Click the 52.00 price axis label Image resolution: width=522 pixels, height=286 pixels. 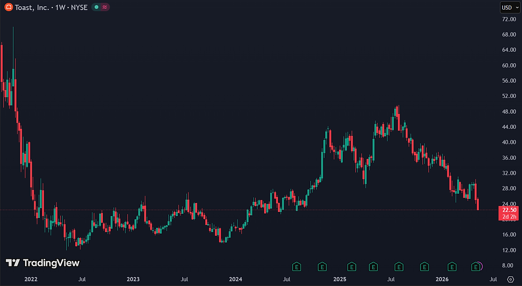tap(509, 96)
